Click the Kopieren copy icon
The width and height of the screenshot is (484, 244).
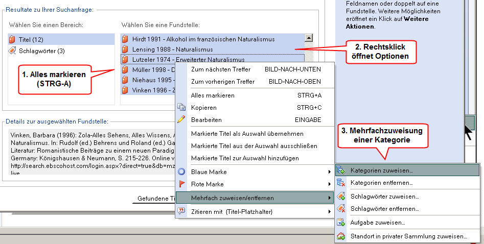tap(181, 107)
